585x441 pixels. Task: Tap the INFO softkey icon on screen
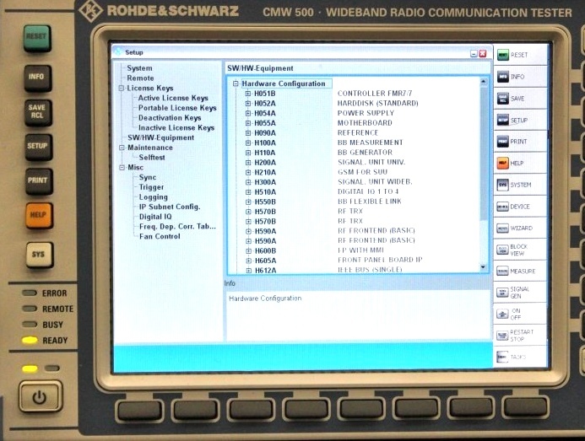(503, 77)
